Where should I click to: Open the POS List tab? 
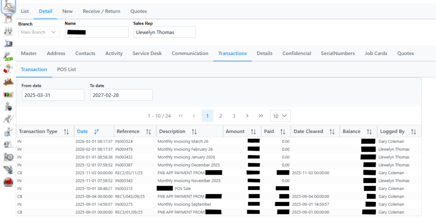pos(66,70)
